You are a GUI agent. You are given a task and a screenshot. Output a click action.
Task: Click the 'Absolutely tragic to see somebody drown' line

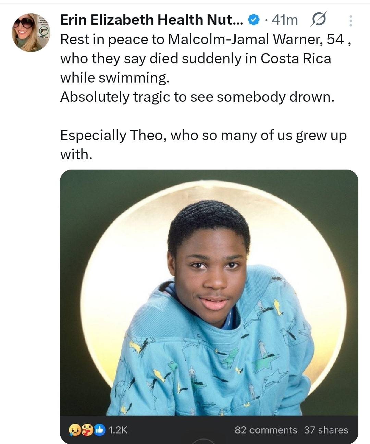197,97
